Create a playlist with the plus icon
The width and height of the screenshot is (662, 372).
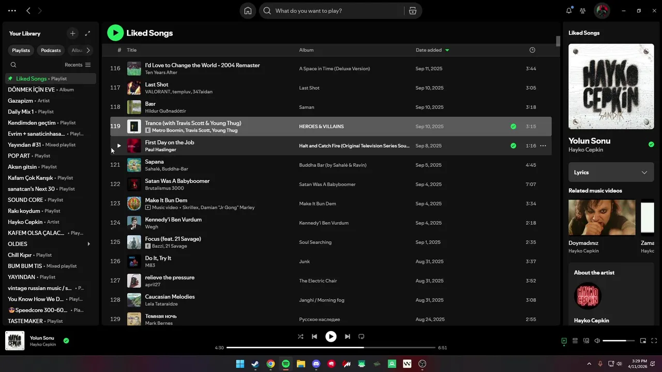point(72,33)
